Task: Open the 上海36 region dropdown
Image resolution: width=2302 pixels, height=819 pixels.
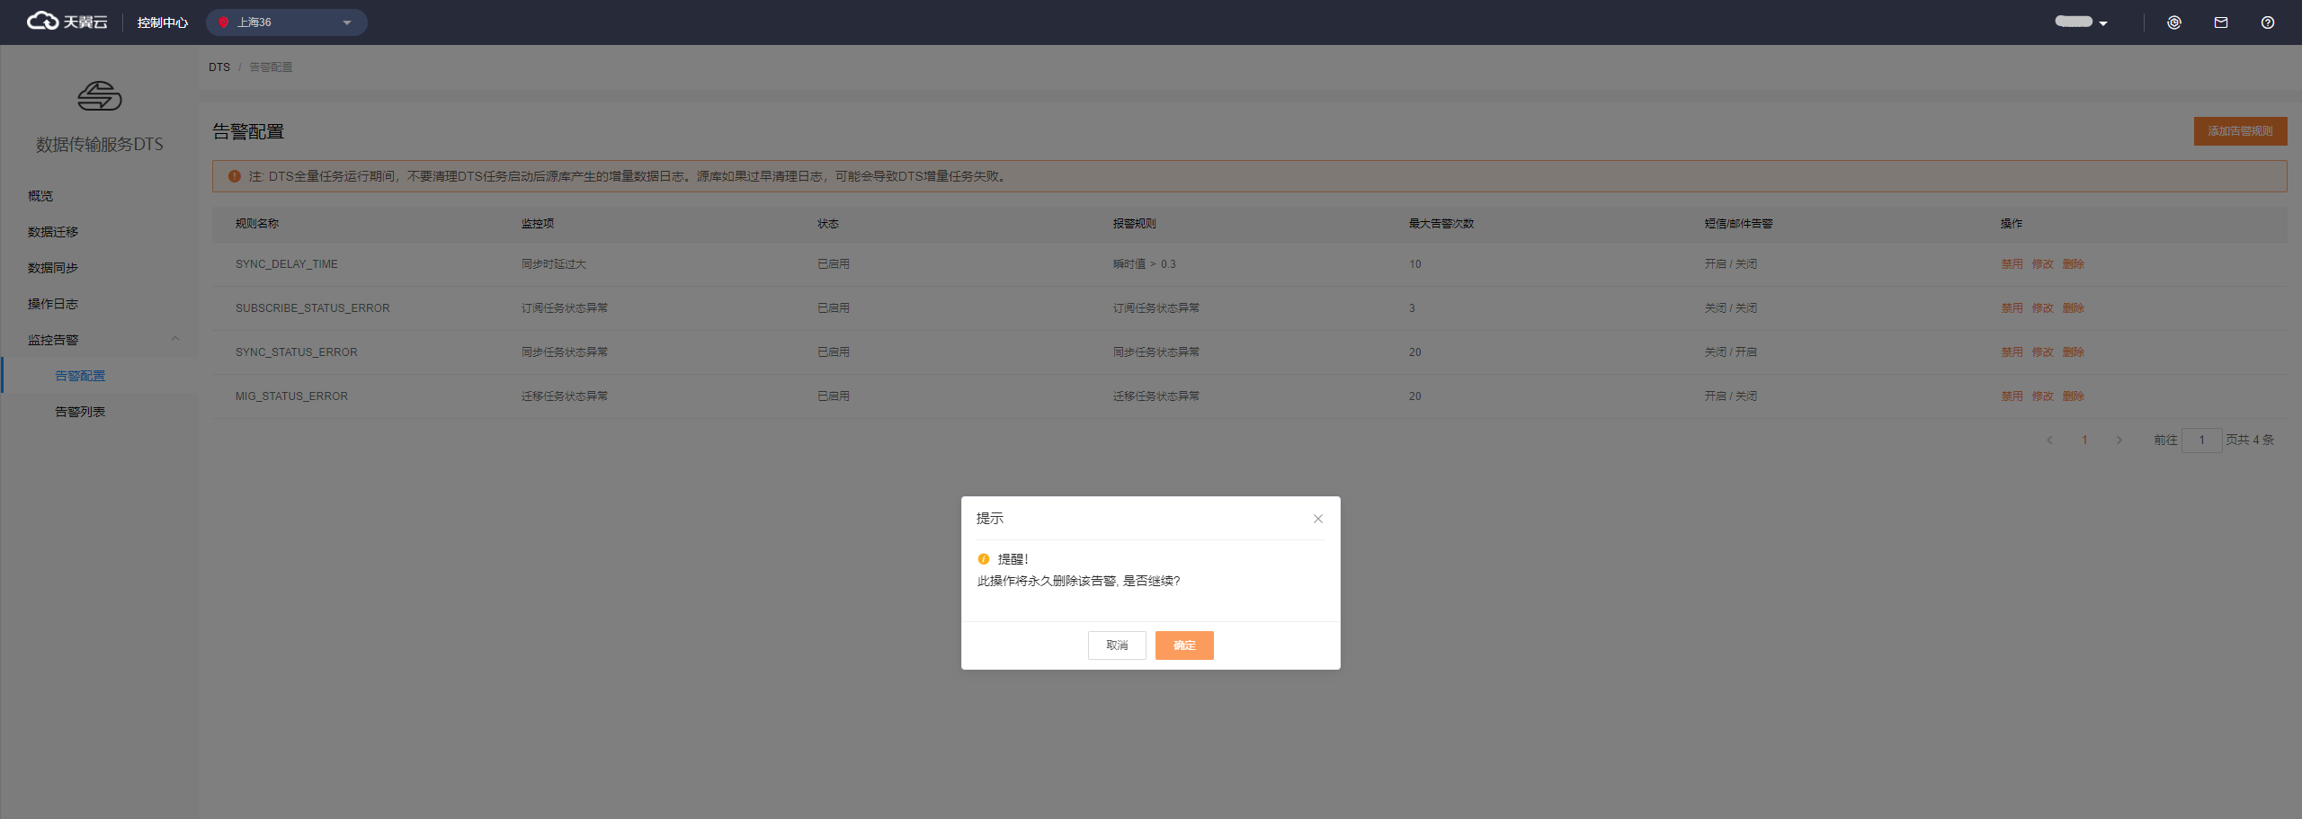Action: (x=286, y=22)
